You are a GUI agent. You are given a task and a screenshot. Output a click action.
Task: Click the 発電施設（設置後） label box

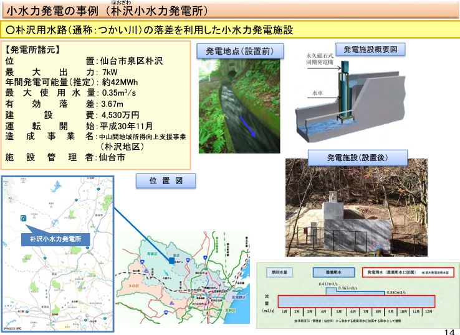pyautogui.click(x=358, y=158)
